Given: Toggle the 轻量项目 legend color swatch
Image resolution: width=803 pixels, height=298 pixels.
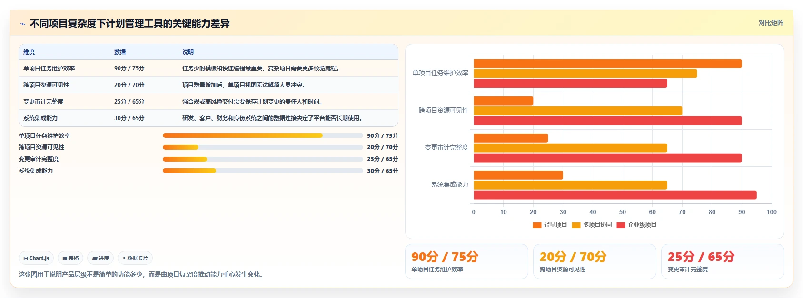Looking at the screenshot, I should tap(537, 225).
